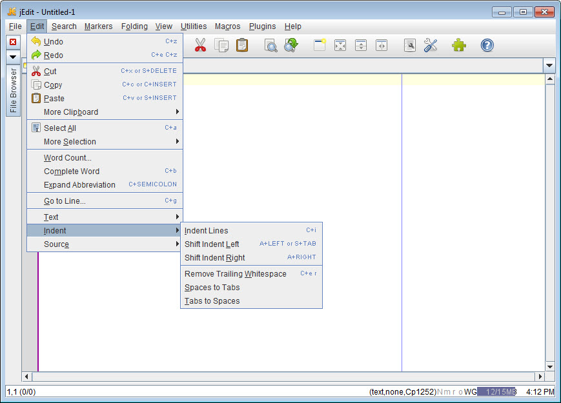
Task: Open Go to Line... dialog
Action: (105, 201)
